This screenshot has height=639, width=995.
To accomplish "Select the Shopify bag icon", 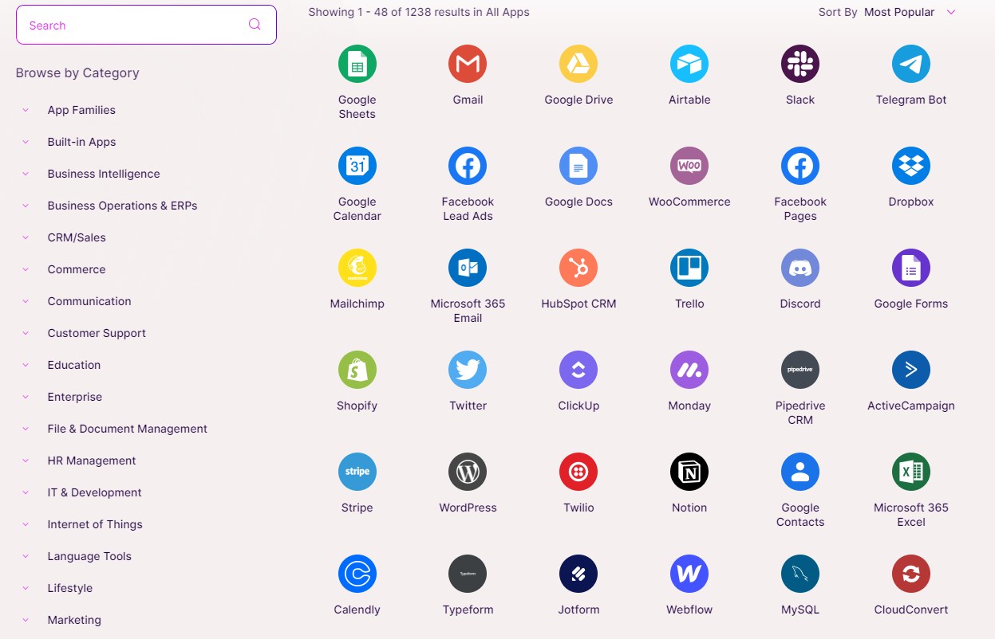I will pos(357,370).
